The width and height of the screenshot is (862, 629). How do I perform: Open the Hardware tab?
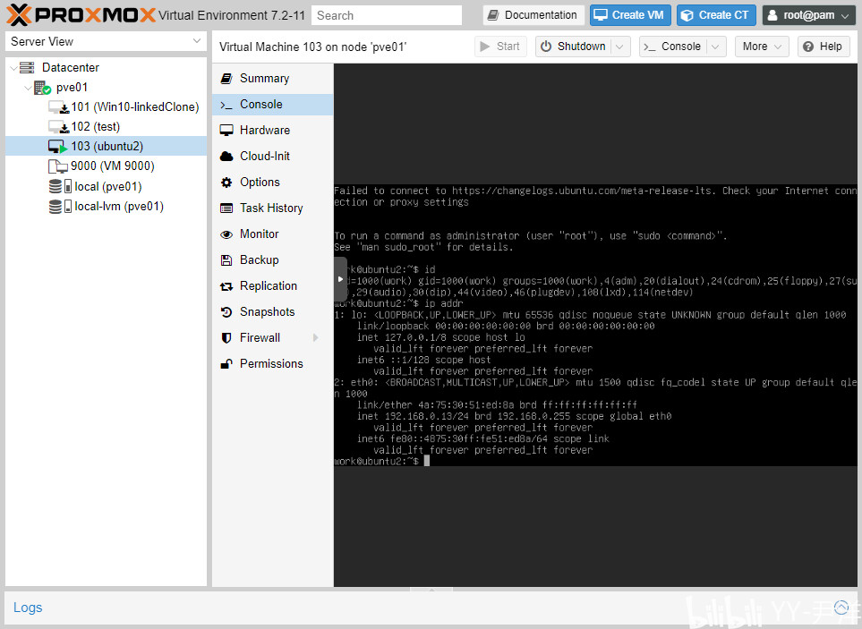click(273, 131)
